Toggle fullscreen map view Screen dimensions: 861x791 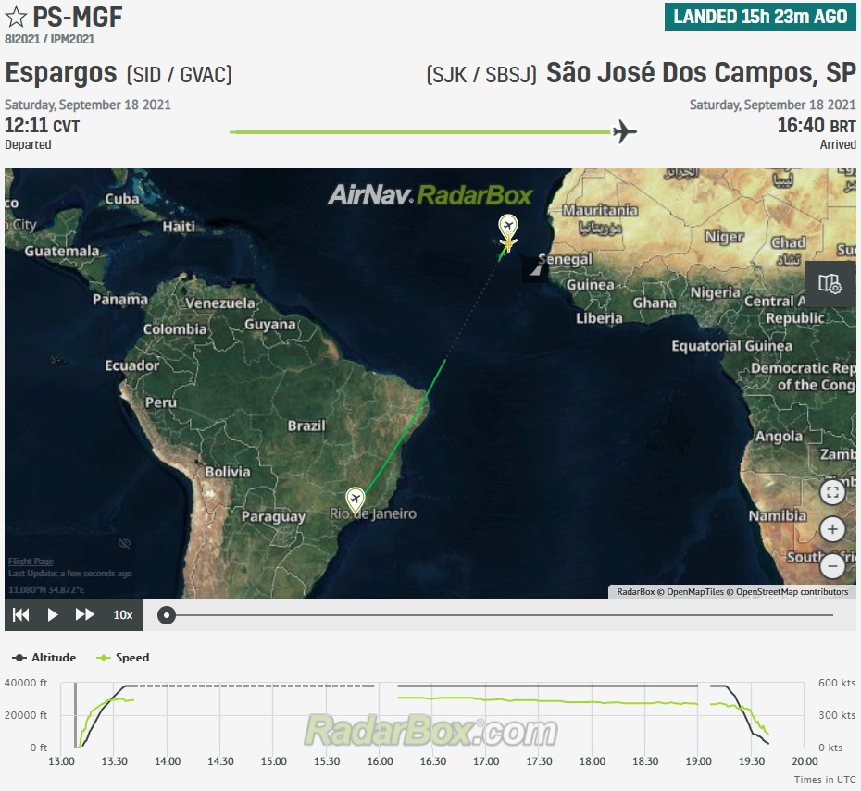832,492
